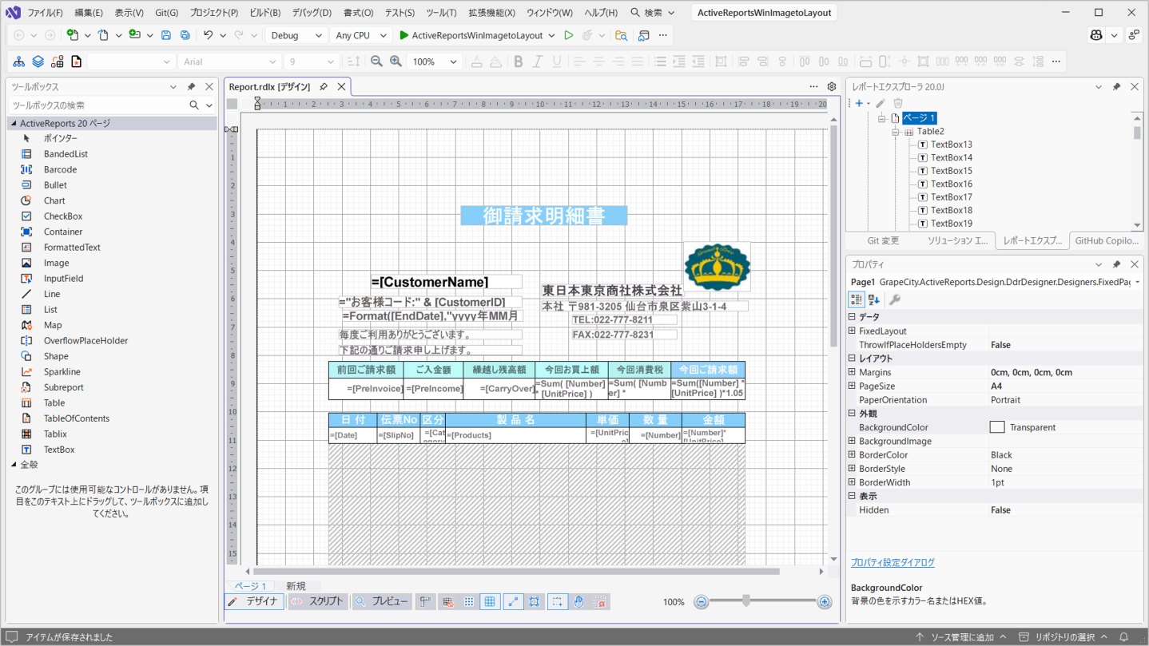Expand the Margins property
Screen dimensions: 1149x646
click(852, 372)
